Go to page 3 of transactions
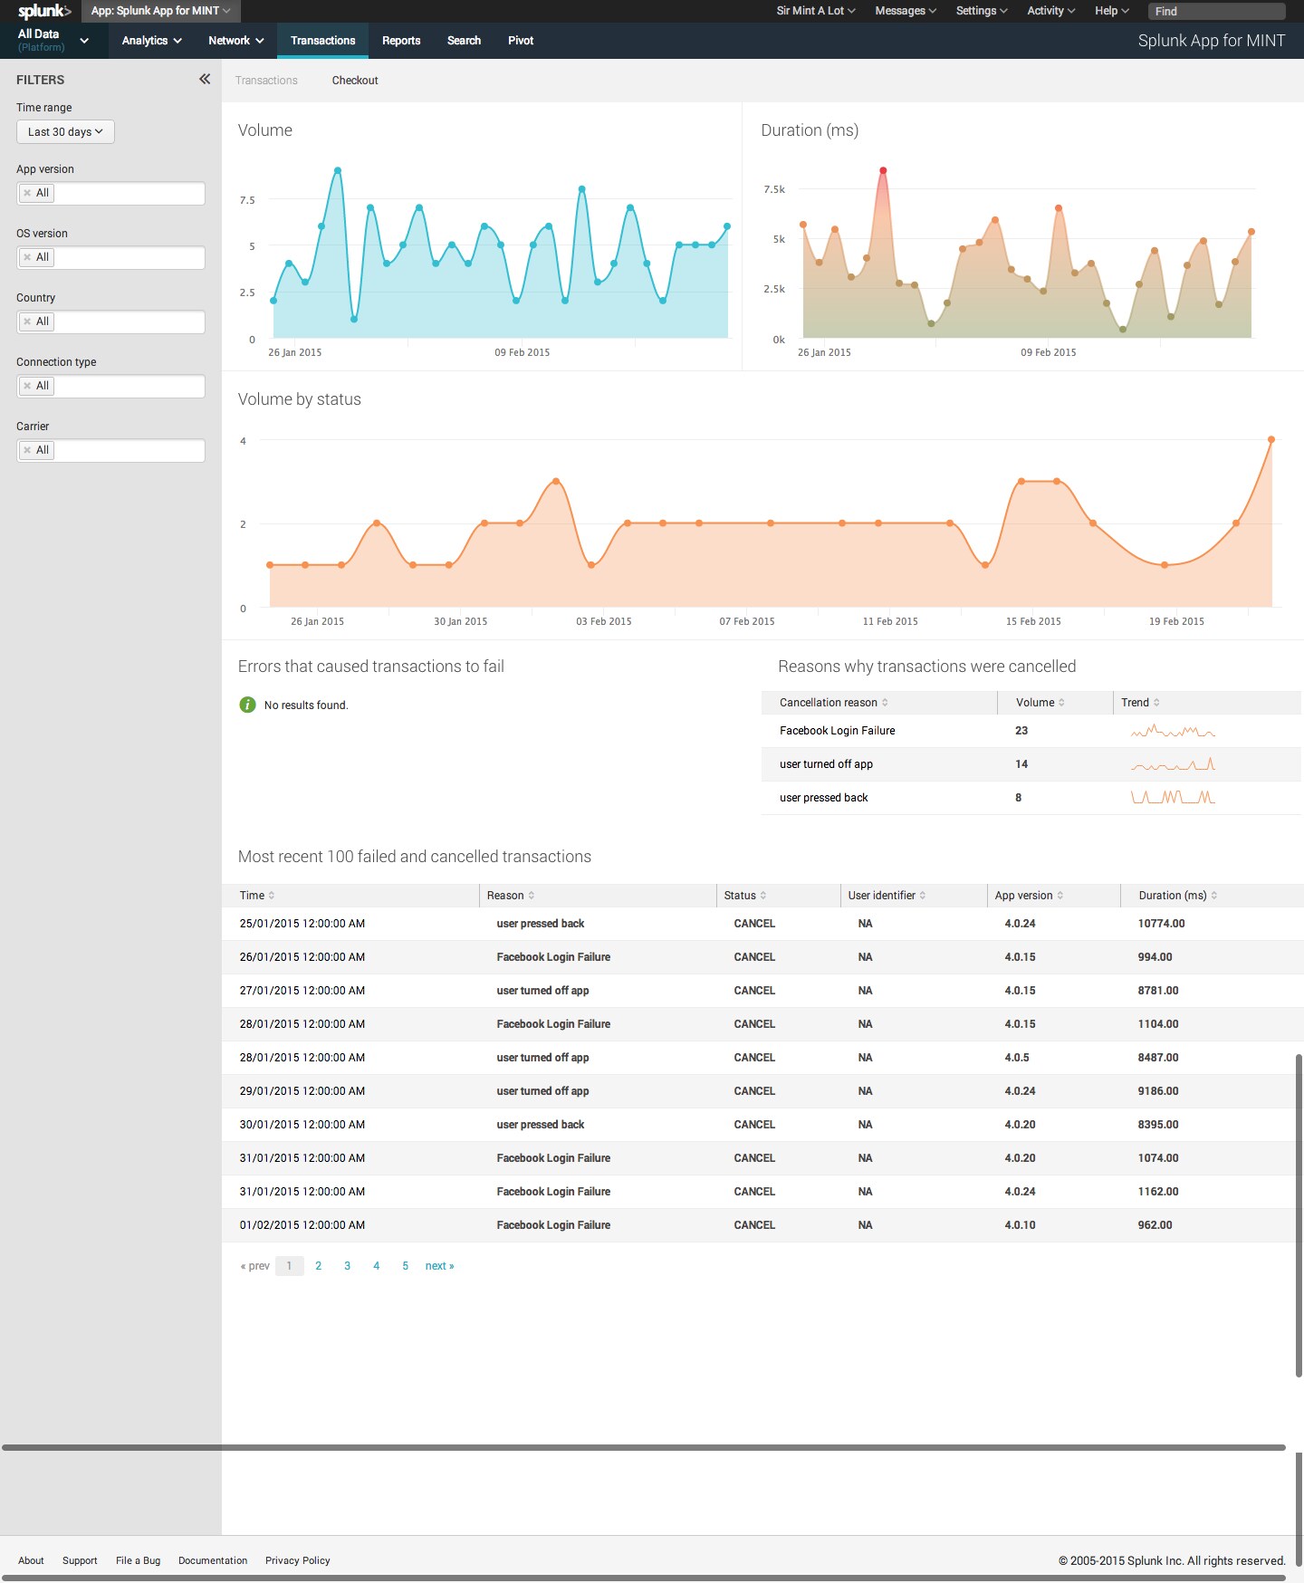 click(x=348, y=1266)
